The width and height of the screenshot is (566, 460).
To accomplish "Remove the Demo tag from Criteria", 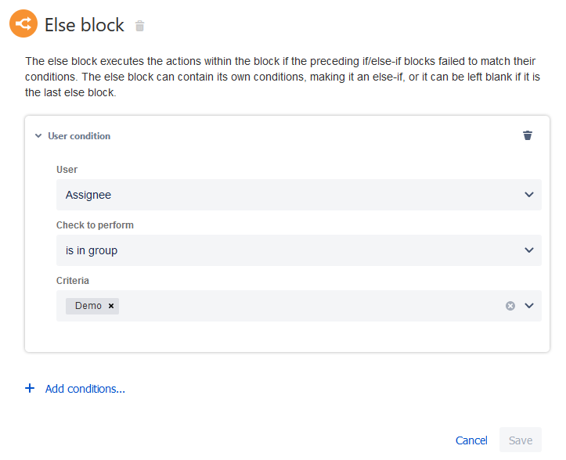I will pyautogui.click(x=111, y=306).
